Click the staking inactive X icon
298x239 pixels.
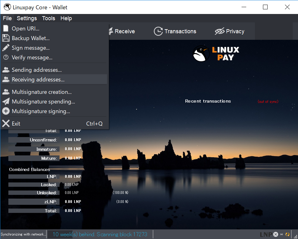tap(276, 234)
